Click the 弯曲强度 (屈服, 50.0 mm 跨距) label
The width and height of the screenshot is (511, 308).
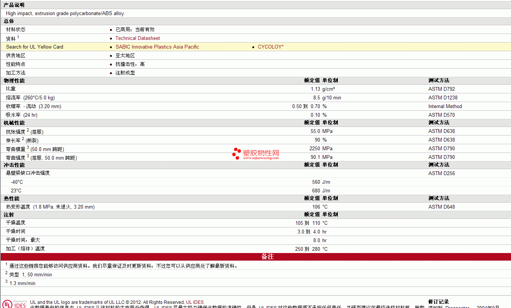(x=41, y=157)
